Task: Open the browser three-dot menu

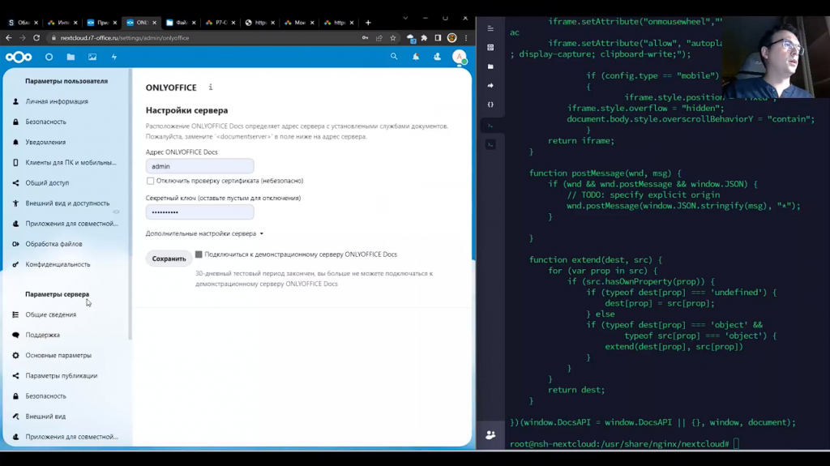Action: (466, 37)
